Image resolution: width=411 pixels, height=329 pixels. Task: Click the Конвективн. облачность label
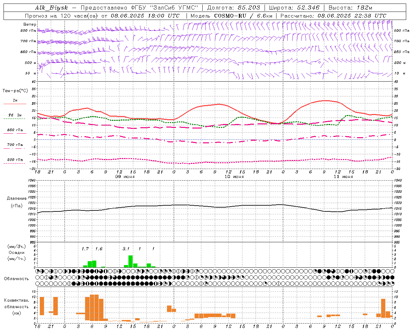[17, 304]
